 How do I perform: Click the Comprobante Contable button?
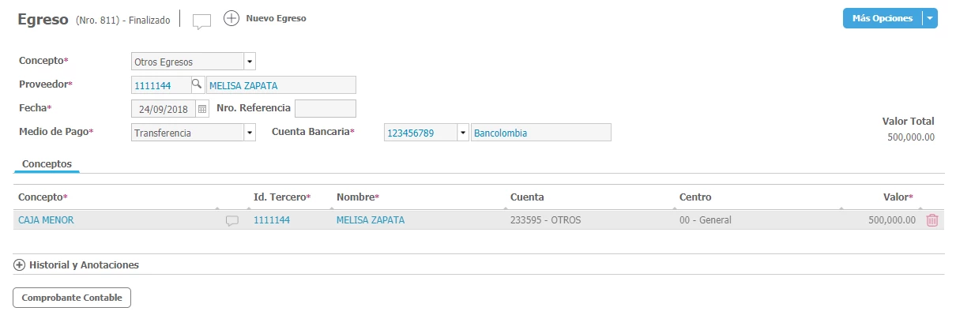pyautogui.click(x=72, y=298)
